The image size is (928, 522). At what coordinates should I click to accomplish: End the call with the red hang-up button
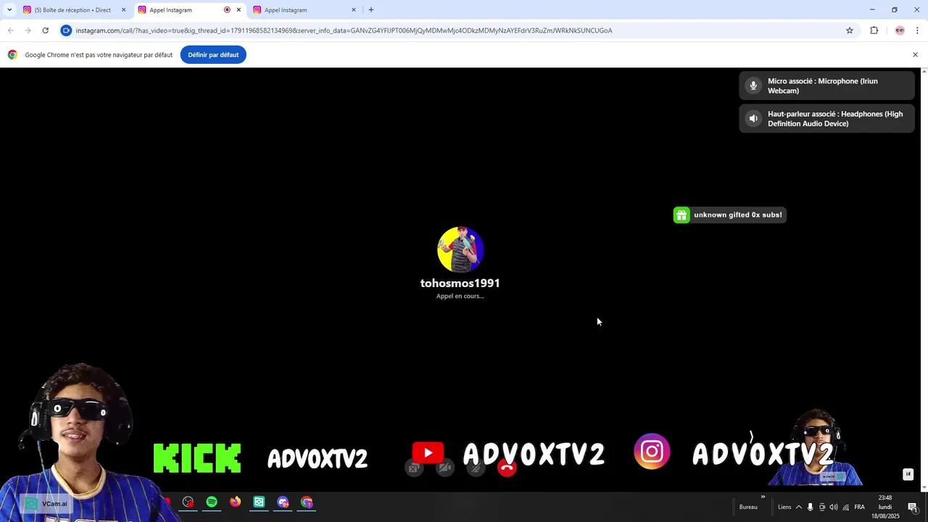(507, 468)
